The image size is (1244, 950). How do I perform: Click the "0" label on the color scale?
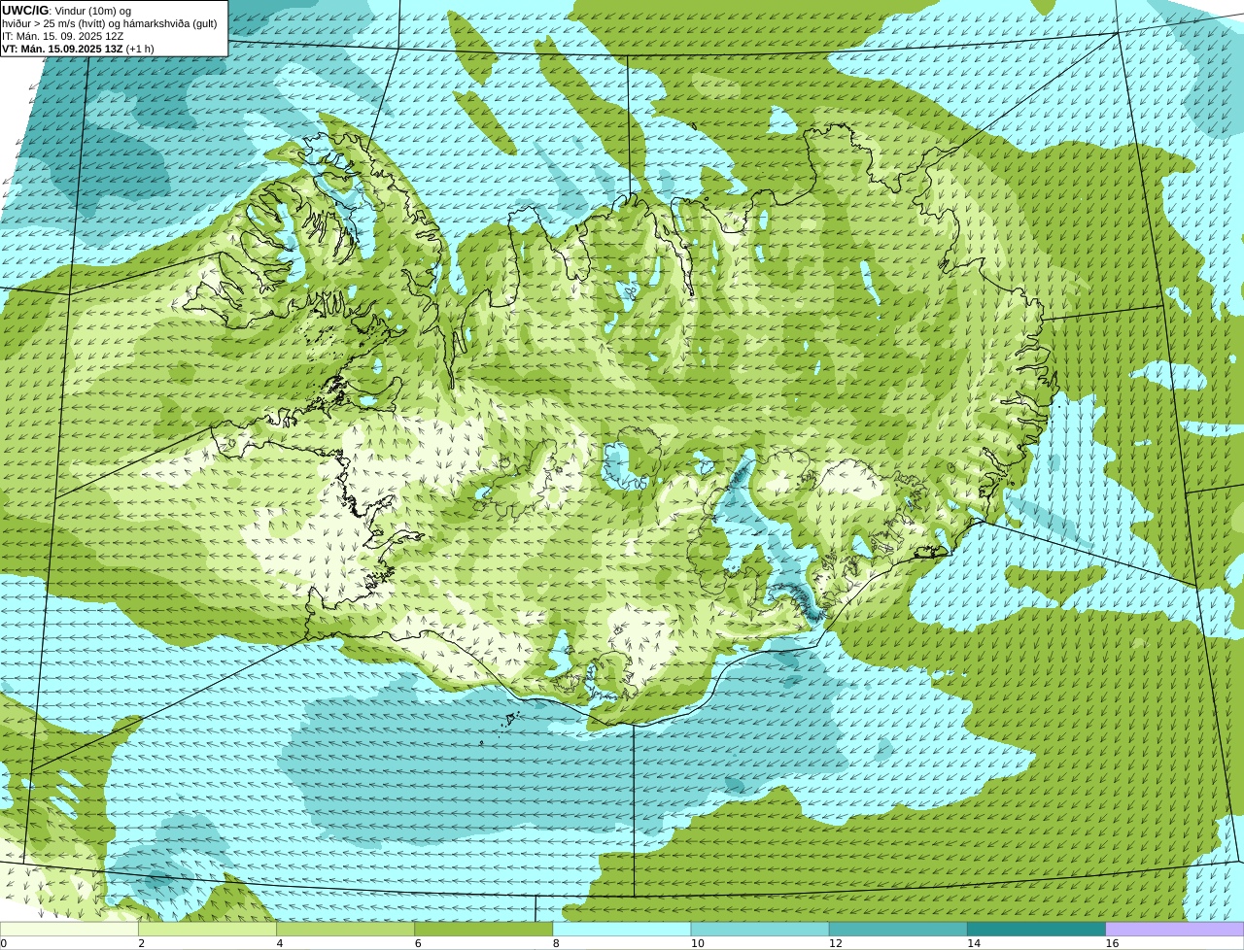pos(4,943)
